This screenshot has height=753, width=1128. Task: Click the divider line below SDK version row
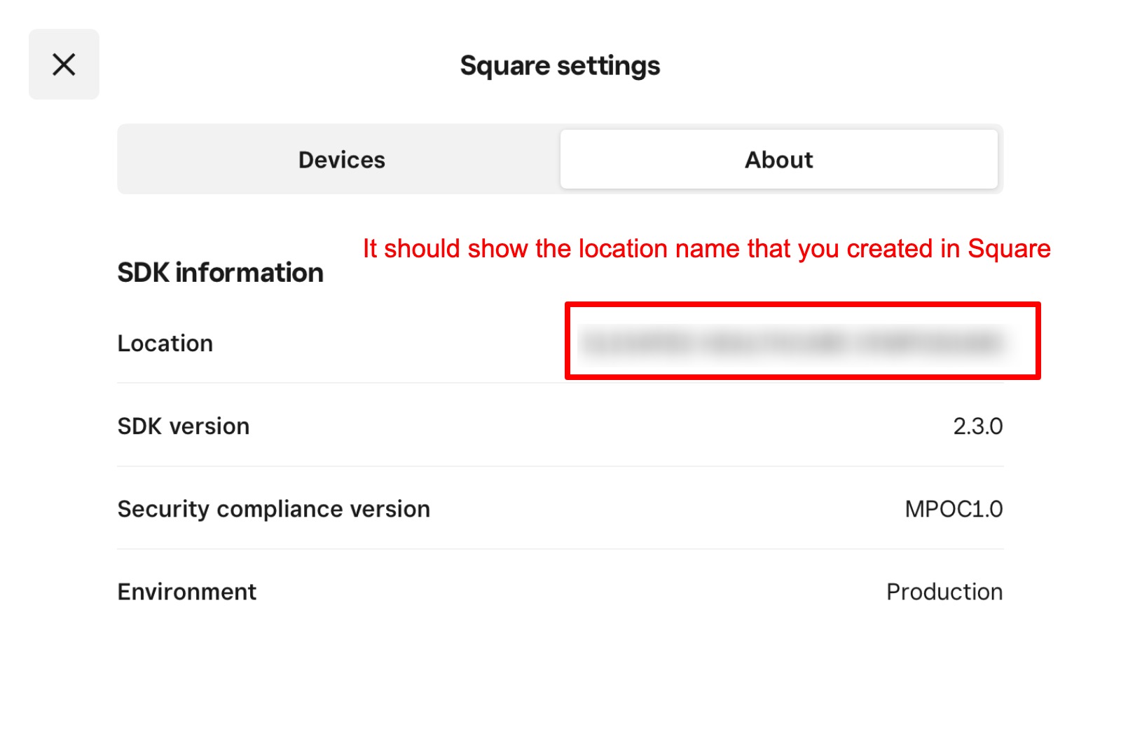(560, 466)
